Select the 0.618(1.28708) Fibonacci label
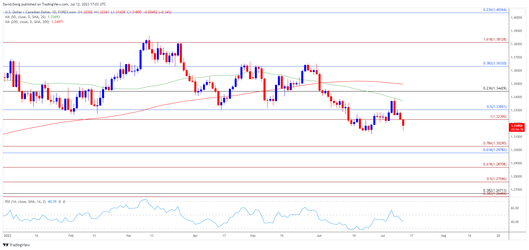This screenshot has width=529, height=250. pos(495,164)
